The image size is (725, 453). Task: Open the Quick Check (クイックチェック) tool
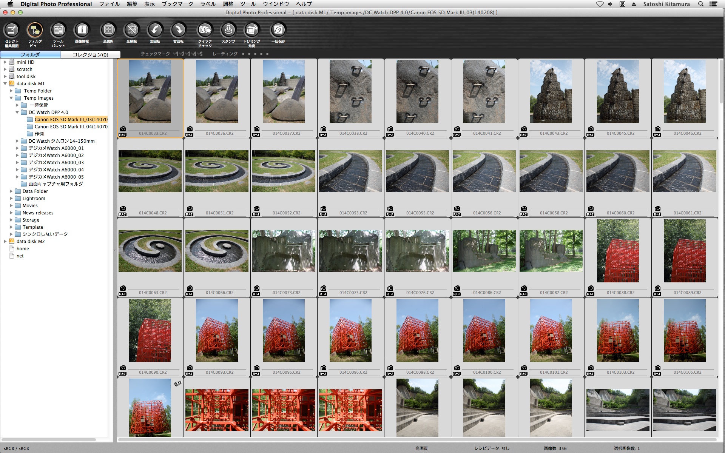205,30
